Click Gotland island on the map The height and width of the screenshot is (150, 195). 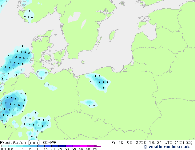113,35
